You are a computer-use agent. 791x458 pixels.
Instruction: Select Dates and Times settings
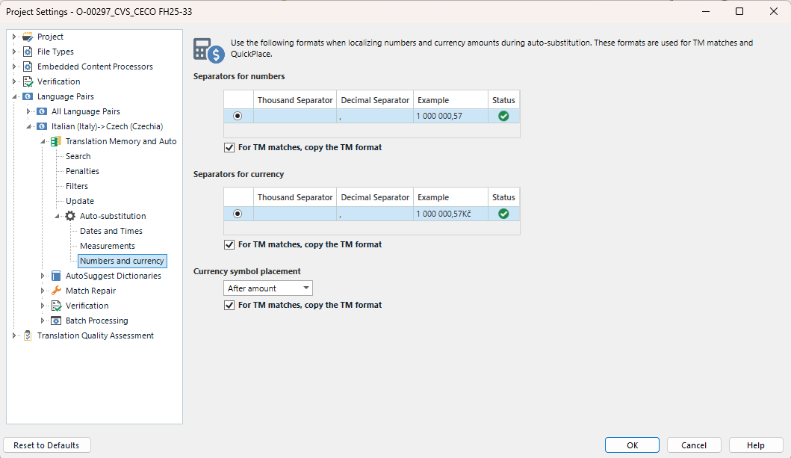[x=111, y=231]
